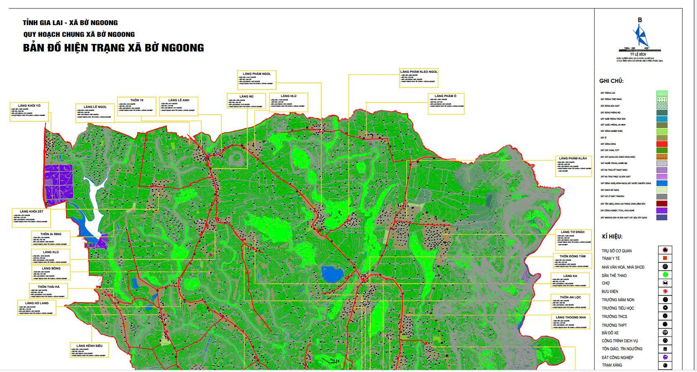Viewport: 697px width, 372px height.
Task: Click the Làng Khối Yố info label
Action: [x=29, y=112]
